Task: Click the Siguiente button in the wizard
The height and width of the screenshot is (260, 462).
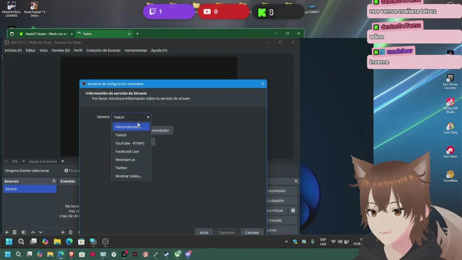Action: click(x=227, y=233)
